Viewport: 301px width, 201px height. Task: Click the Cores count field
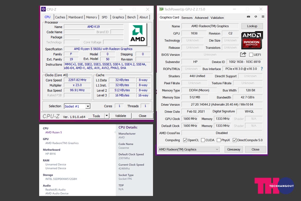(x=119, y=106)
